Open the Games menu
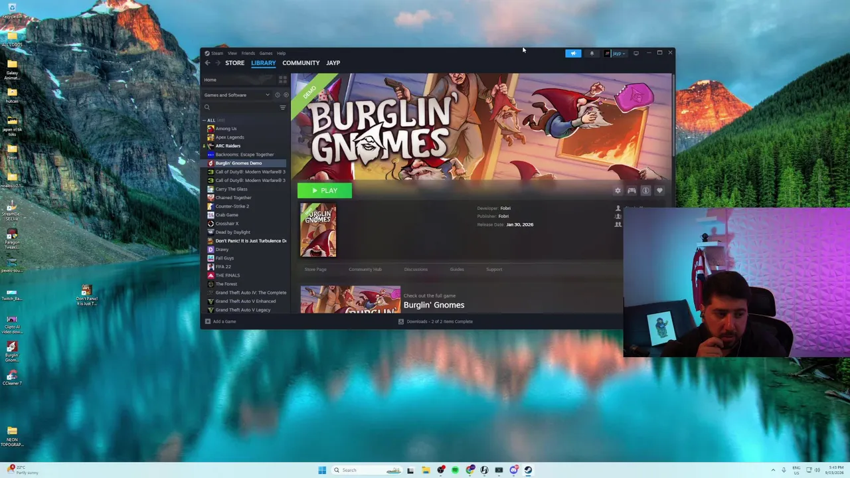This screenshot has width=850, height=478. tap(266, 53)
